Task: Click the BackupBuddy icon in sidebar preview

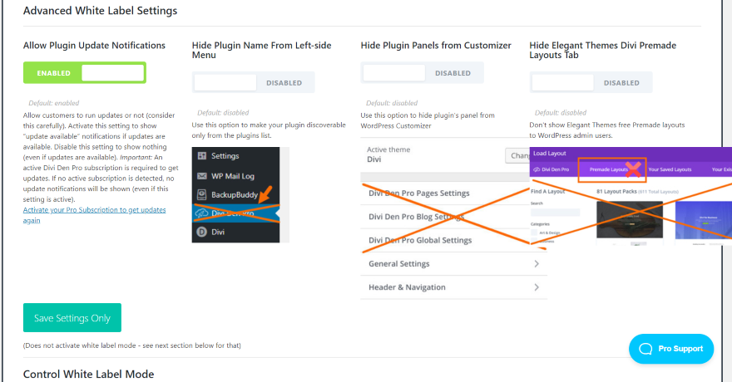Action: tap(202, 195)
